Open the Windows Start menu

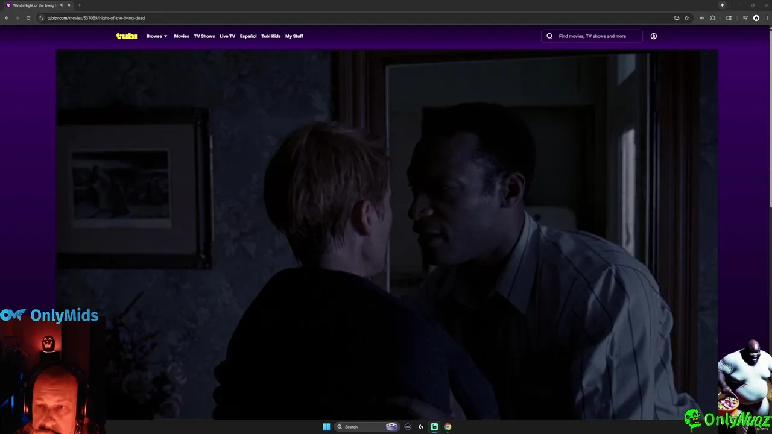tap(326, 427)
